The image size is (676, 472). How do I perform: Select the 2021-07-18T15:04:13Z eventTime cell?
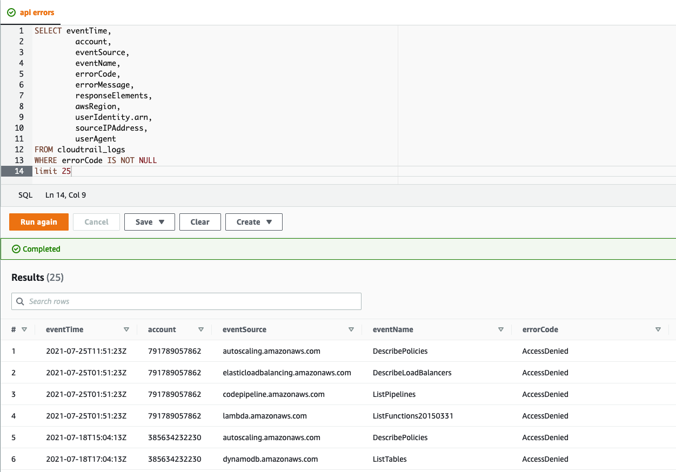click(x=86, y=437)
